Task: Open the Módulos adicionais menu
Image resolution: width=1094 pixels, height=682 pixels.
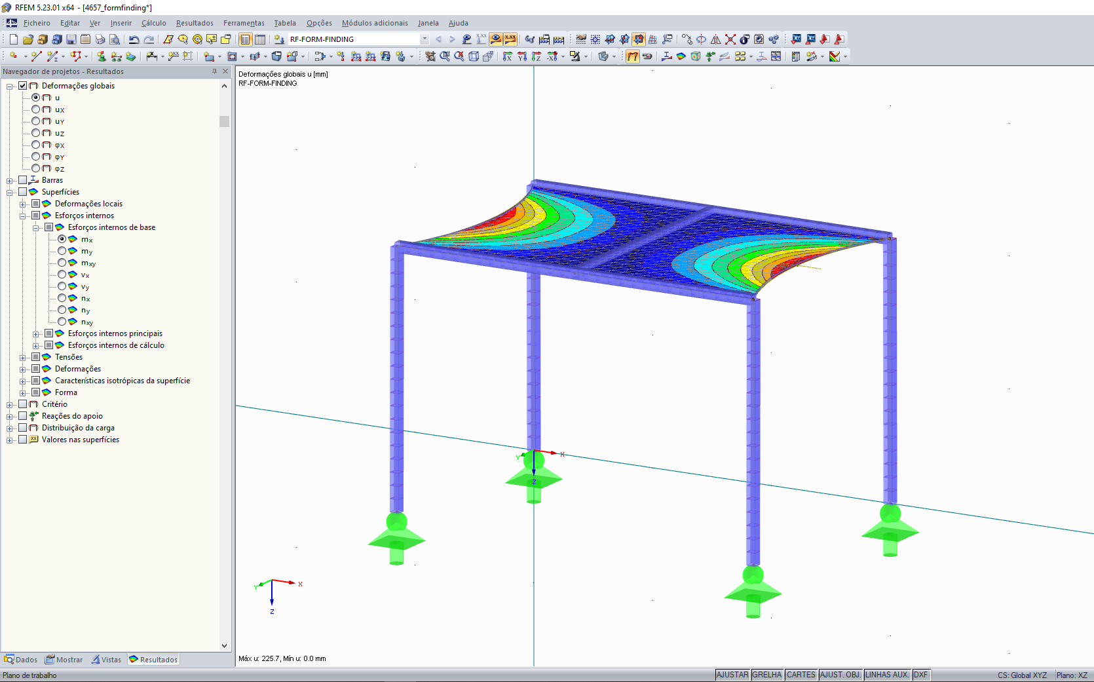Action: click(375, 23)
